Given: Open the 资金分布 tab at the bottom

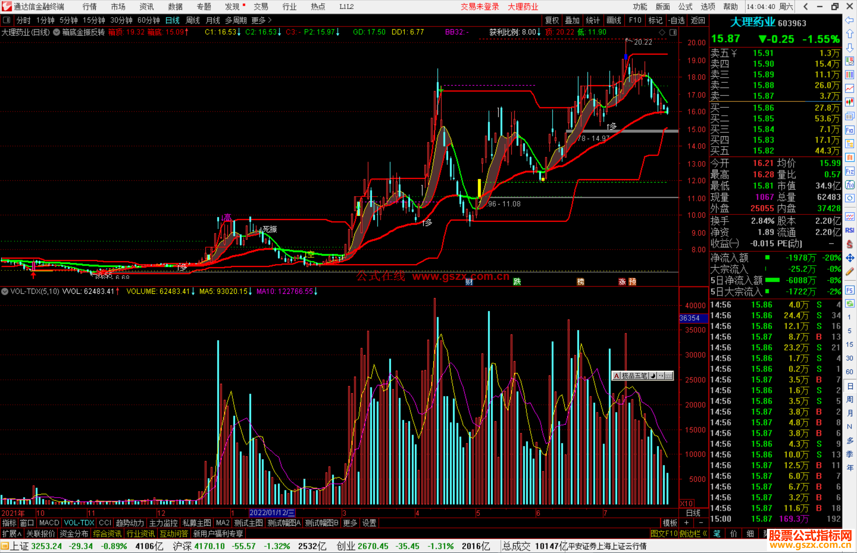Looking at the screenshot, I should tap(74, 534).
